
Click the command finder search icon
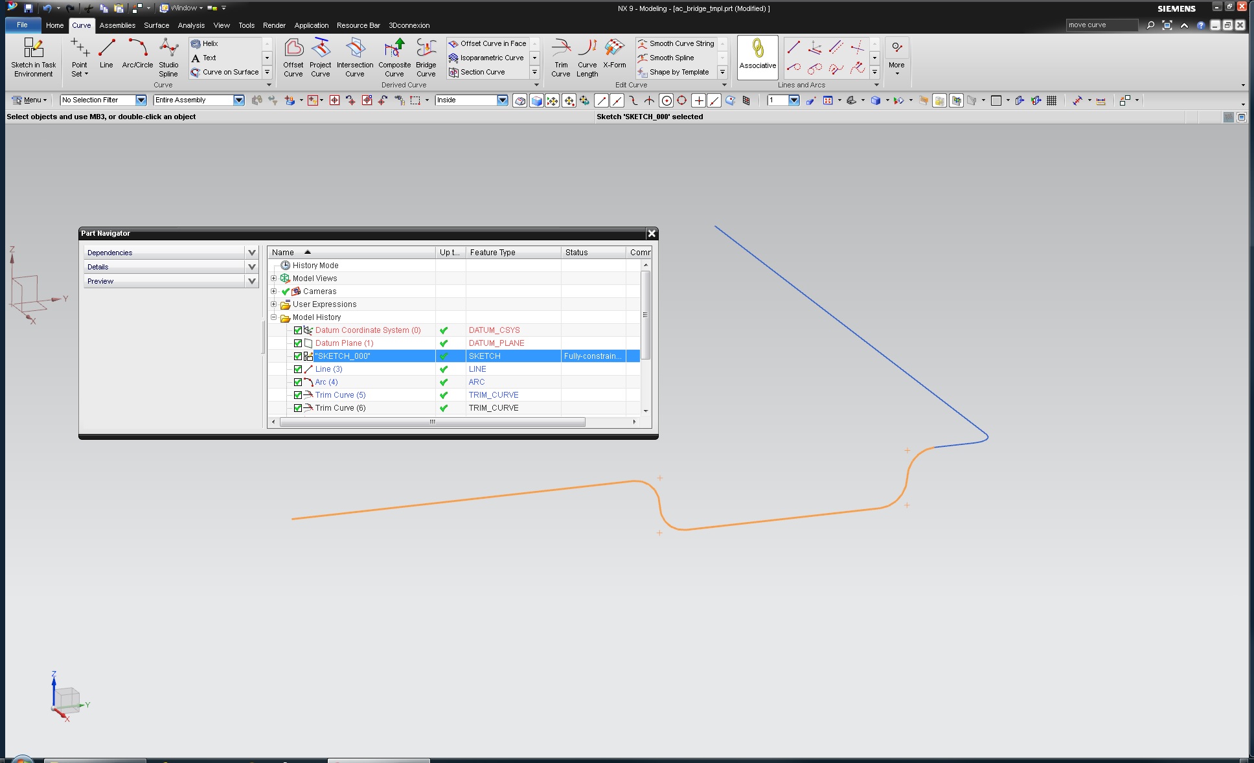coord(1150,25)
